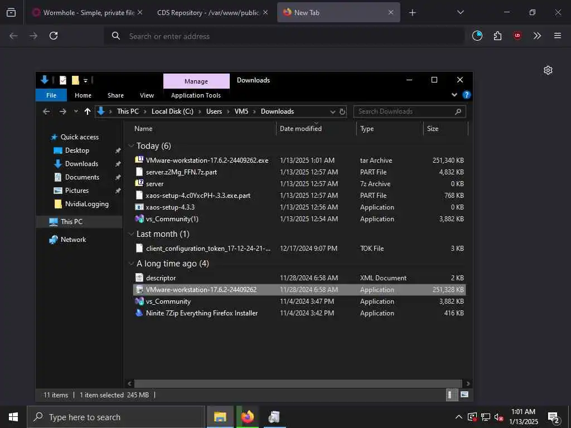
Task: Select xaos-setup-4.3.3 application file
Action: (x=299, y=207)
